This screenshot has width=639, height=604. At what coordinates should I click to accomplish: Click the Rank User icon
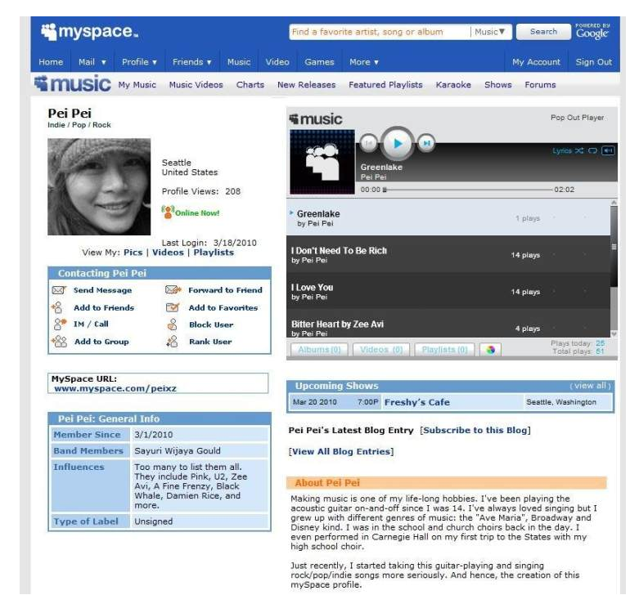(x=172, y=341)
